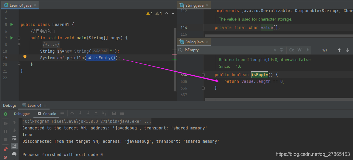353x160 pixels.
Task: Click the fold end marker on line 636
Action: point(203,88)
